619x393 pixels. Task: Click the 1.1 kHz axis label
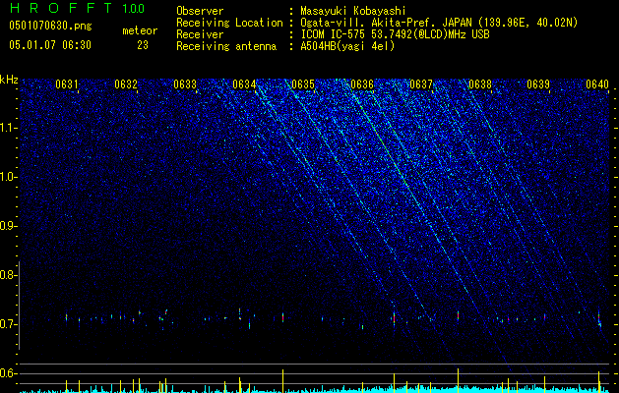point(8,128)
